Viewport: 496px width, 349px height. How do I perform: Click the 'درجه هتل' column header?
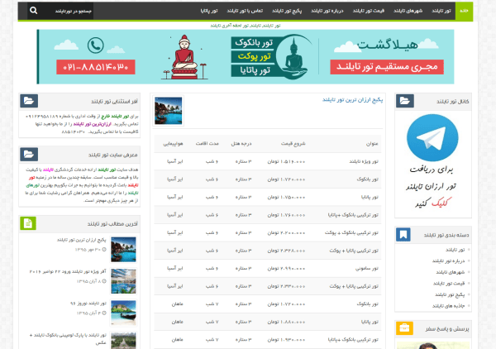(241, 144)
